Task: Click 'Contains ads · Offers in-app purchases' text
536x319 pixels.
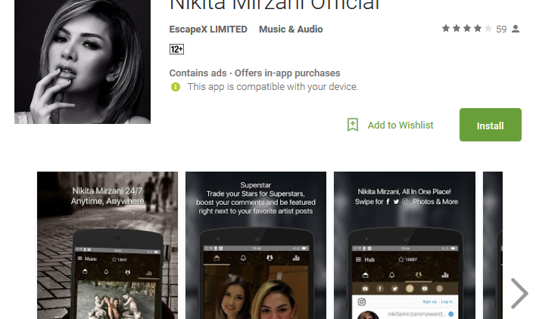Action: (x=254, y=73)
